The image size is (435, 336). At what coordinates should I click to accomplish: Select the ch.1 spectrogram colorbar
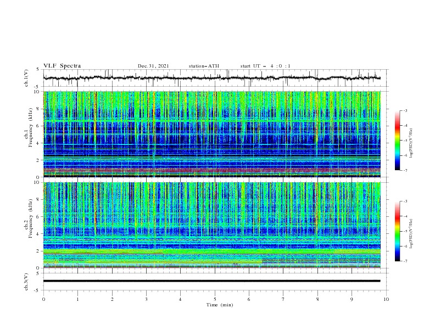click(397, 141)
